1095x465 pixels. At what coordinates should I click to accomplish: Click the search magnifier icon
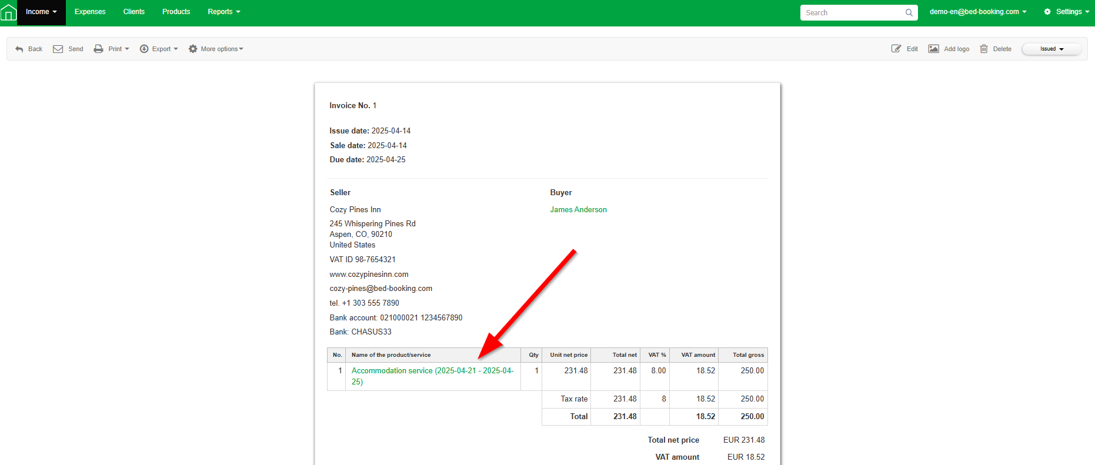coord(909,12)
